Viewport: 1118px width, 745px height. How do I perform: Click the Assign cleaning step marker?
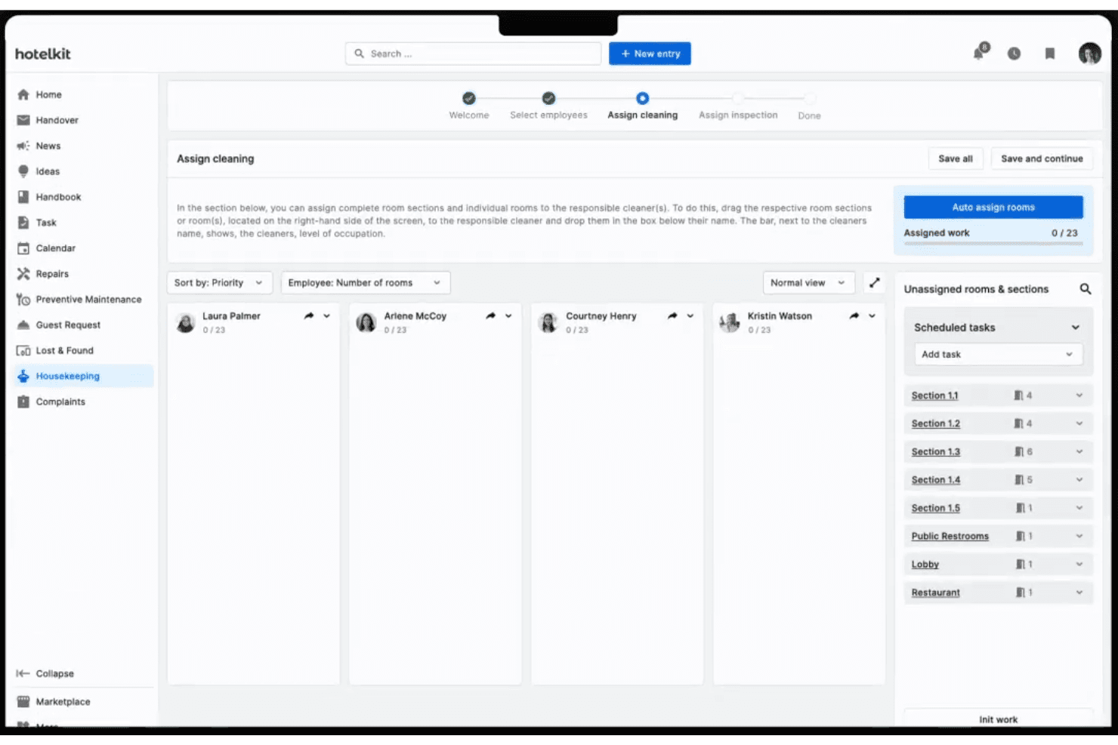pos(642,98)
